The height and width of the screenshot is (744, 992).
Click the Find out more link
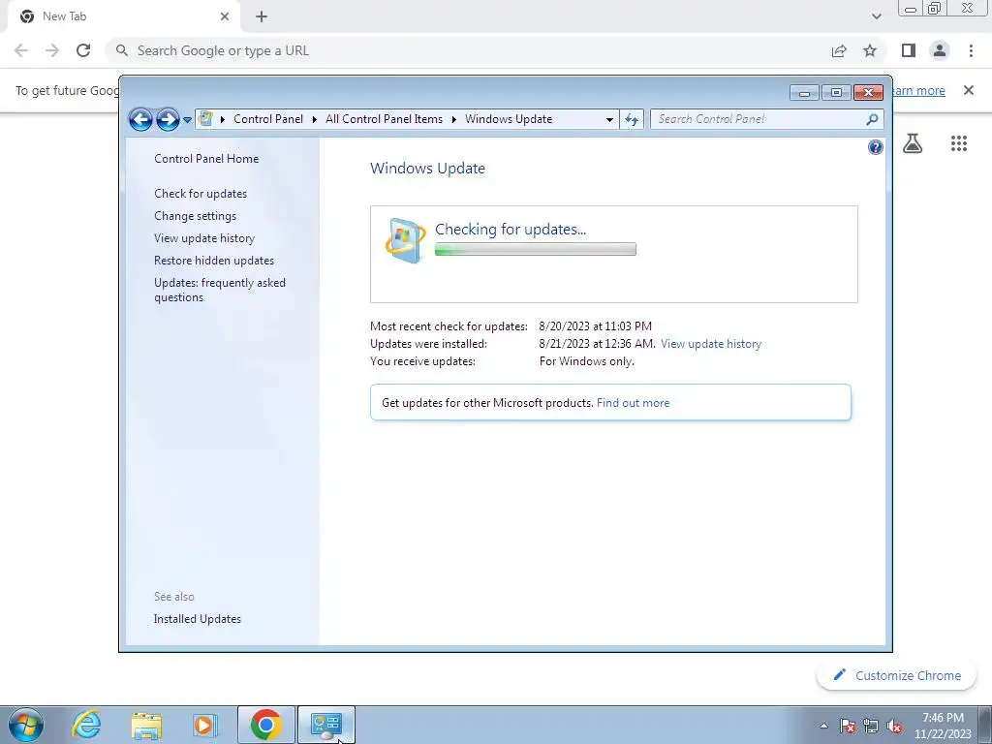633,403
